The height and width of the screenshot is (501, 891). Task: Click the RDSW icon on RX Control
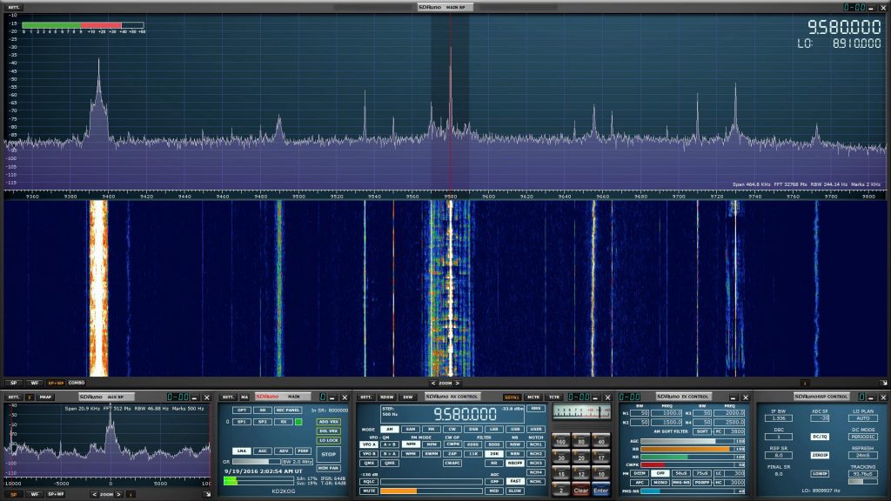385,397
